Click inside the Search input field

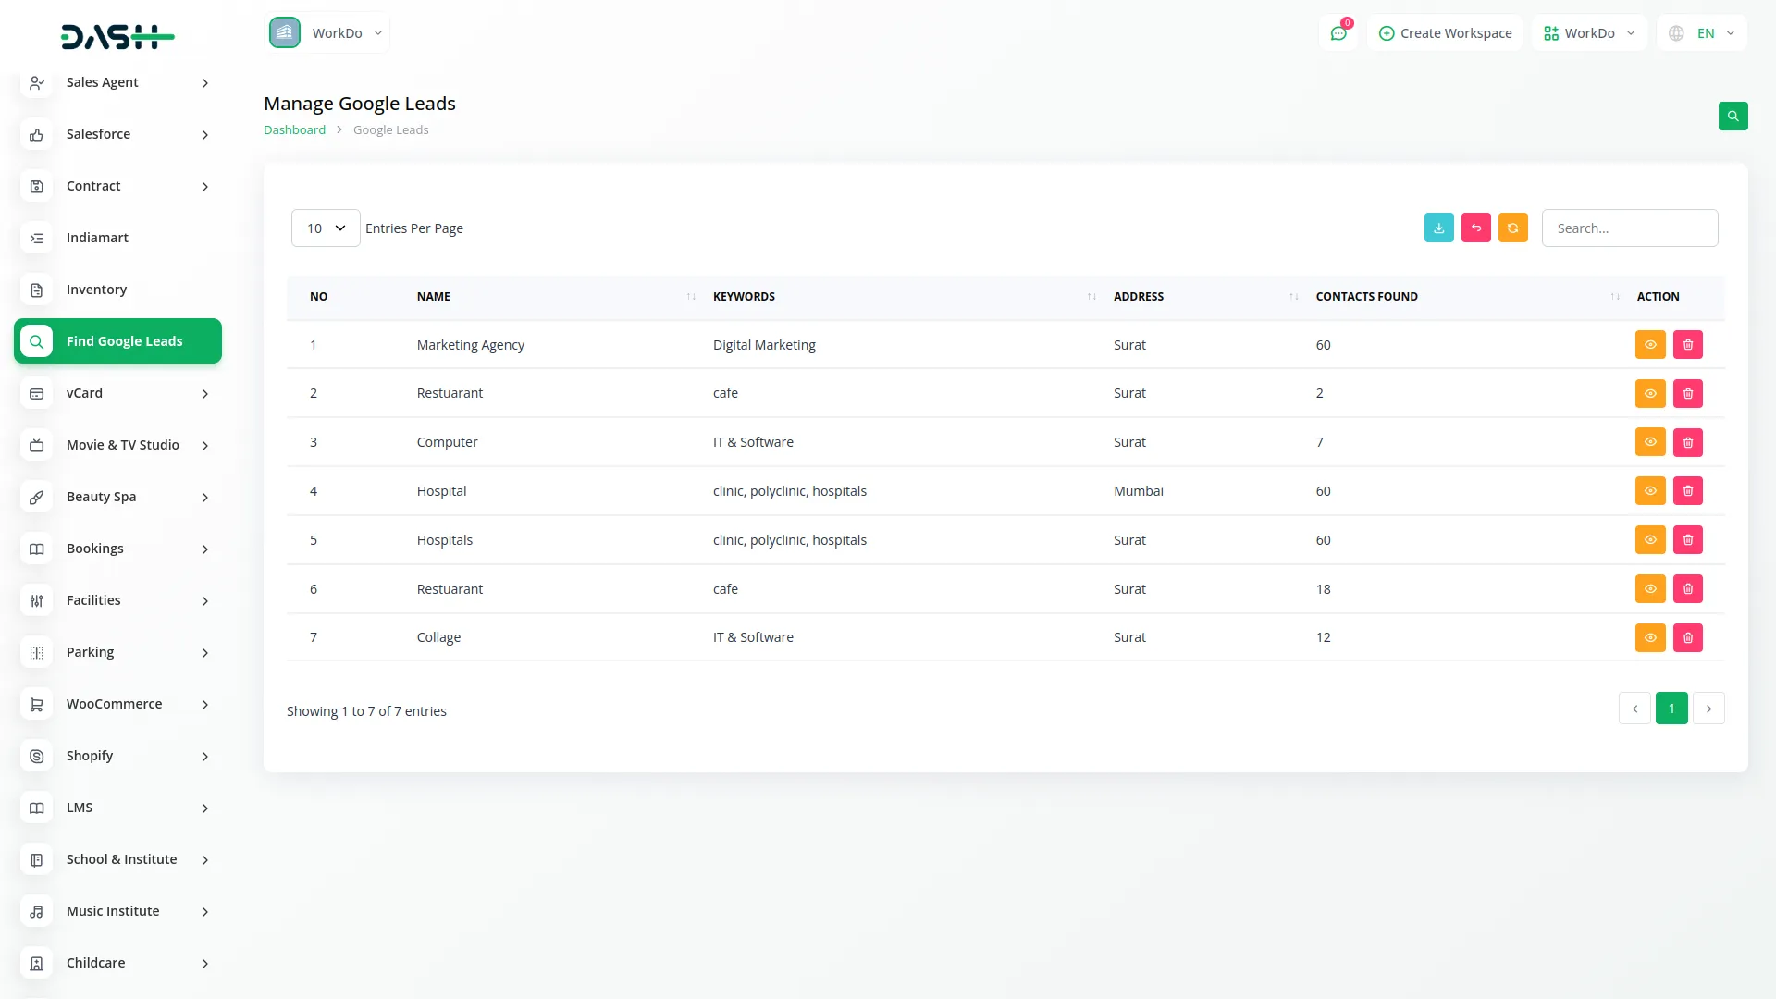tap(1630, 228)
